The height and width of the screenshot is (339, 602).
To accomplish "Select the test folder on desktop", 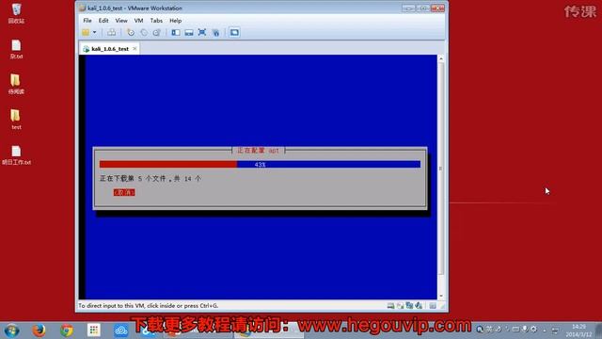I will pyautogui.click(x=16, y=120).
